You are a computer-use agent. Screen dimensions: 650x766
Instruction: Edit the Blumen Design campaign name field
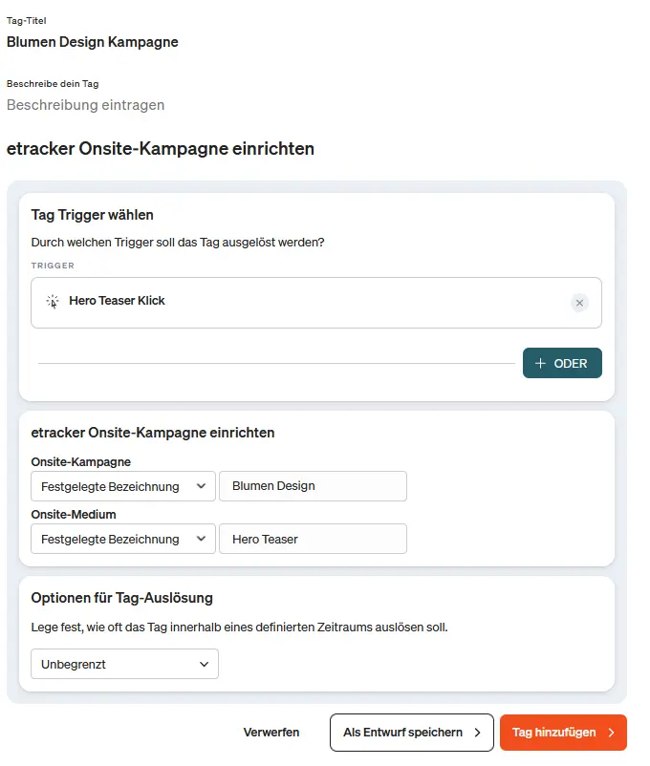[x=313, y=486]
